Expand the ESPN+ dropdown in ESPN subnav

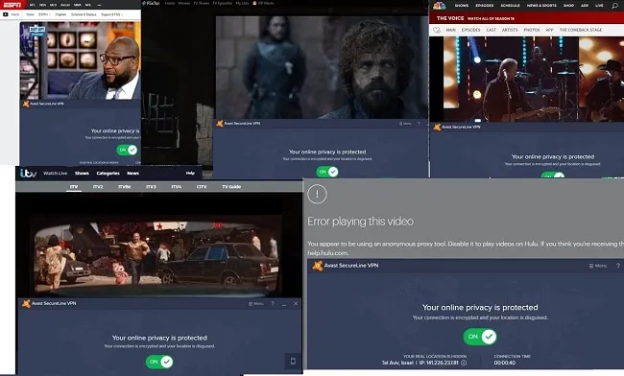tap(44, 14)
